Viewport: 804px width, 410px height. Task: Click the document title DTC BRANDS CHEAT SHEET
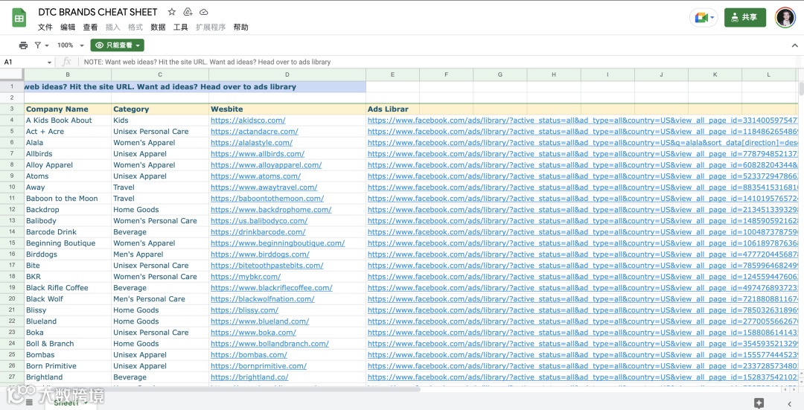98,12
